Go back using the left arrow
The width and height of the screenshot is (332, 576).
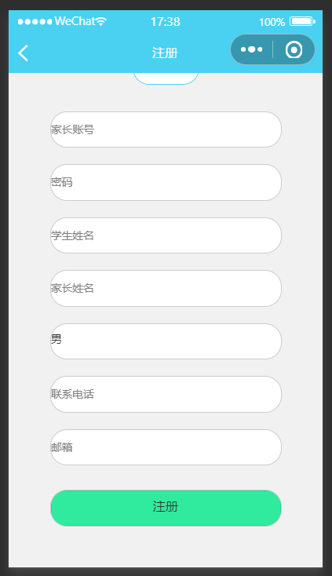23,53
